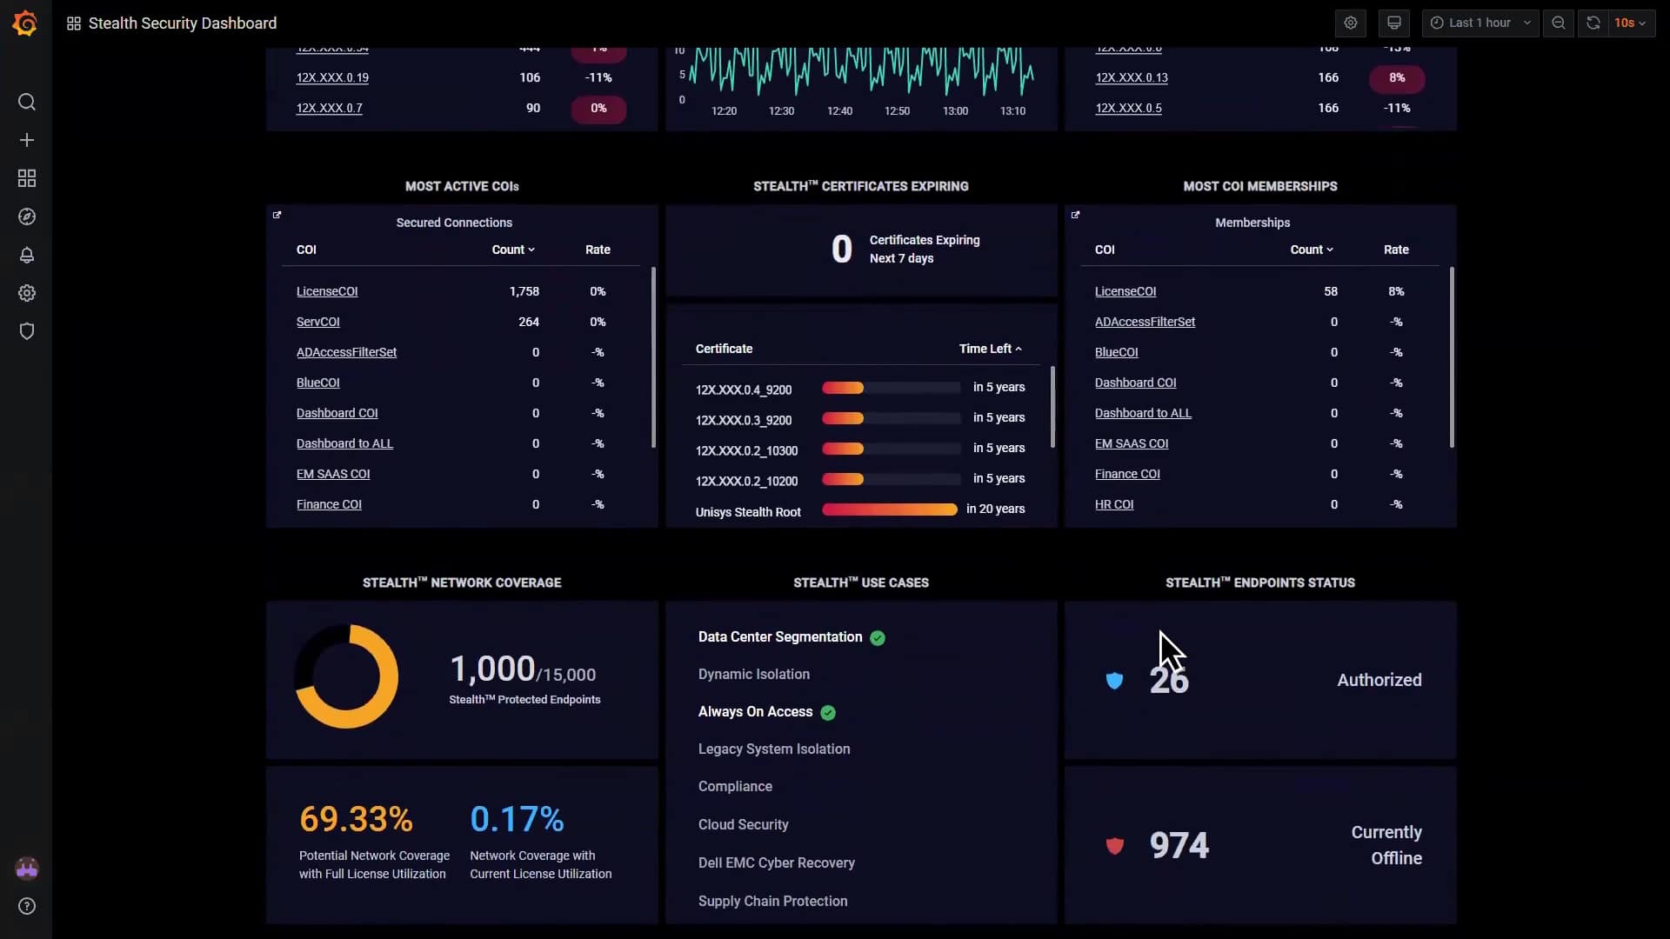
Task: Open the Secured Connections external link icon
Action: pos(277,216)
